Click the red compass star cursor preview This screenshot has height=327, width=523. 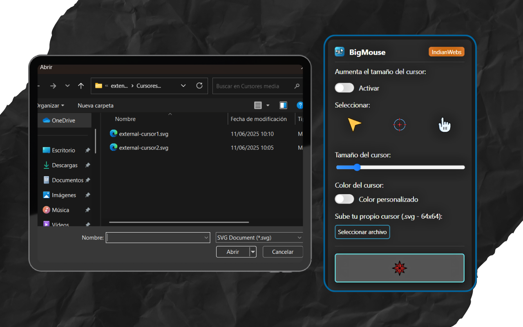point(400,268)
